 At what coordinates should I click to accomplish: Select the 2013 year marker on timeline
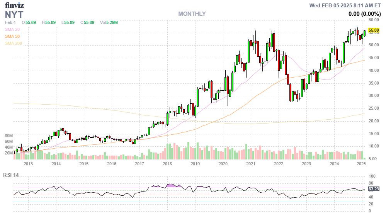pyautogui.click(x=28, y=164)
